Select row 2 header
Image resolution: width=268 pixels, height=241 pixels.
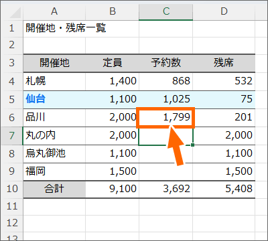[11, 46]
